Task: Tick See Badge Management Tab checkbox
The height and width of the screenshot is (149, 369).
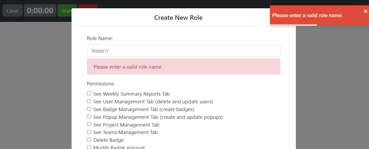Action: 89,109
